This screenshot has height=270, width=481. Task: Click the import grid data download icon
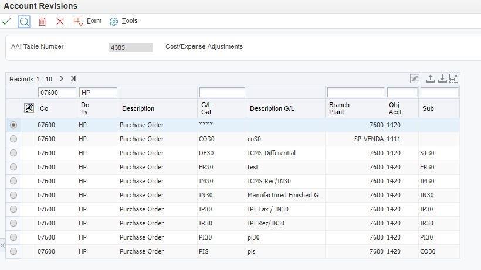[442, 78]
